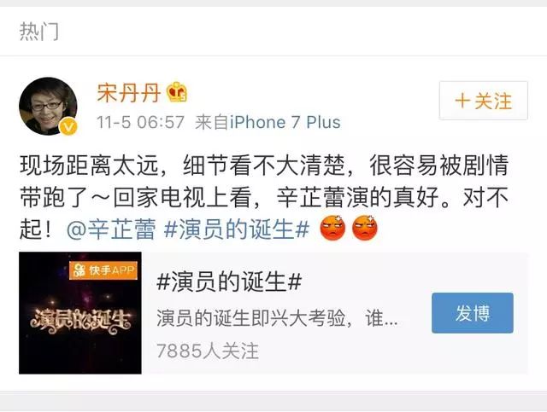Open the post body text
The width and height of the screenshot is (547, 412).
264,197
